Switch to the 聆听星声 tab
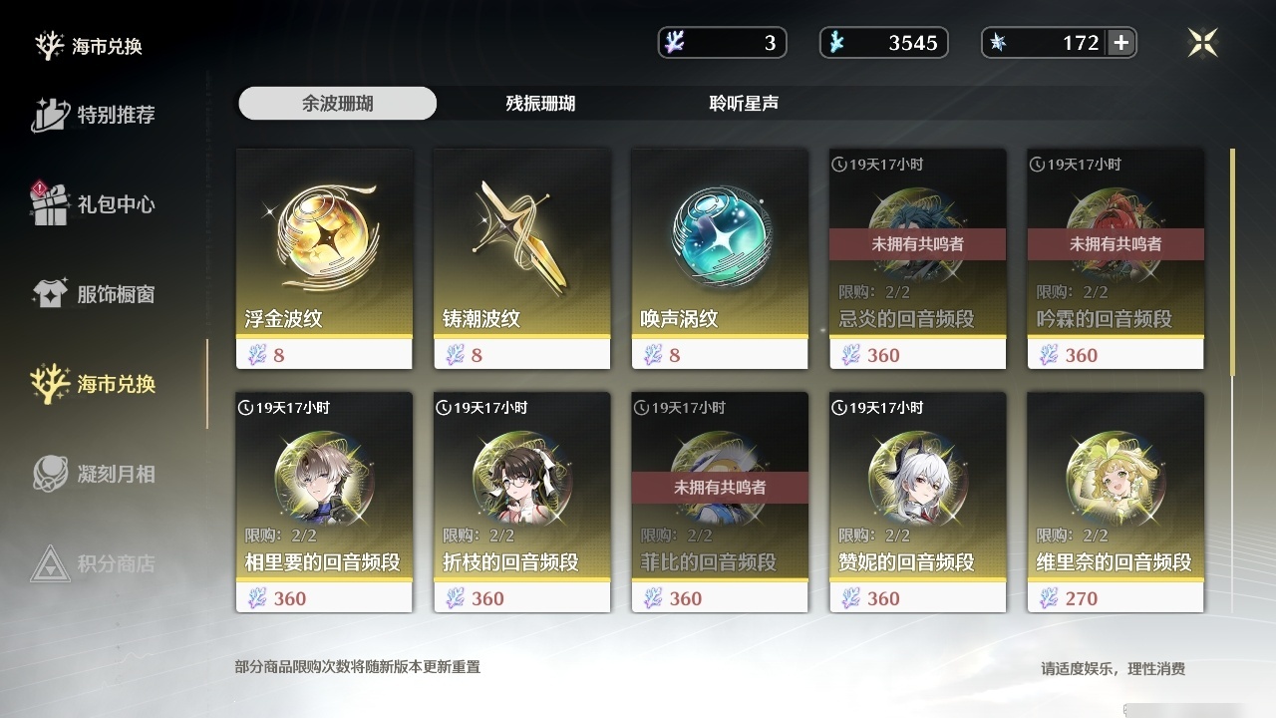Image resolution: width=1276 pixels, height=718 pixels. (x=744, y=103)
